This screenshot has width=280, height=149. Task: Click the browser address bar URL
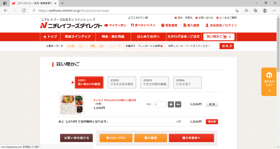tap(74, 11)
